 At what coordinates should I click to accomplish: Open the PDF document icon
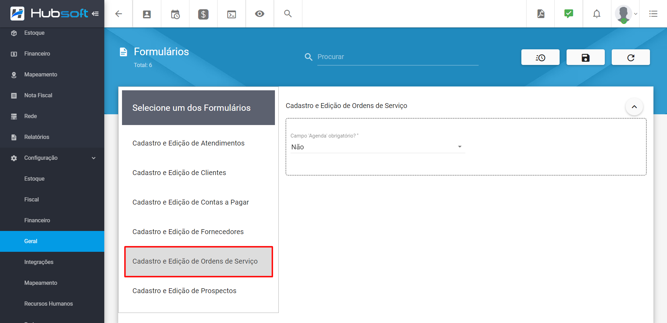[541, 14]
